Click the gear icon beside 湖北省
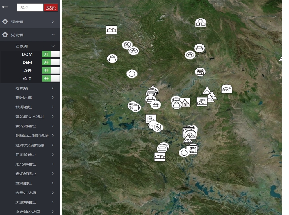This screenshot has height=215, width=289. [x=5, y=34]
